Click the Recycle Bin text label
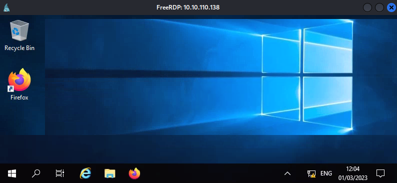Image resolution: width=397 pixels, height=183 pixels. point(19,48)
